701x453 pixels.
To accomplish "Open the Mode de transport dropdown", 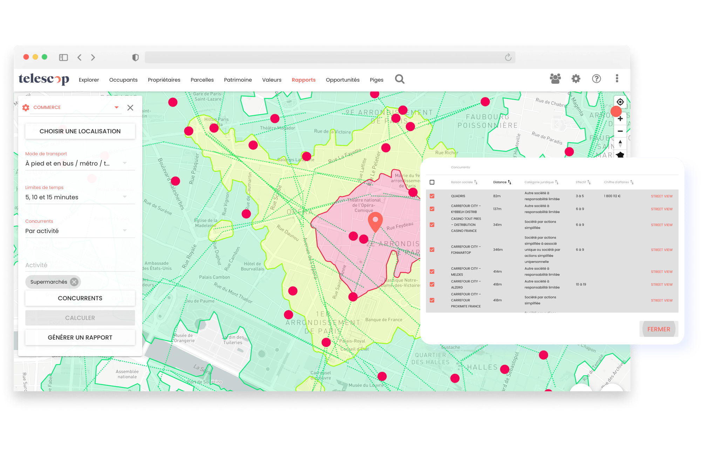I will pyautogui.click(x=80, y=163).
